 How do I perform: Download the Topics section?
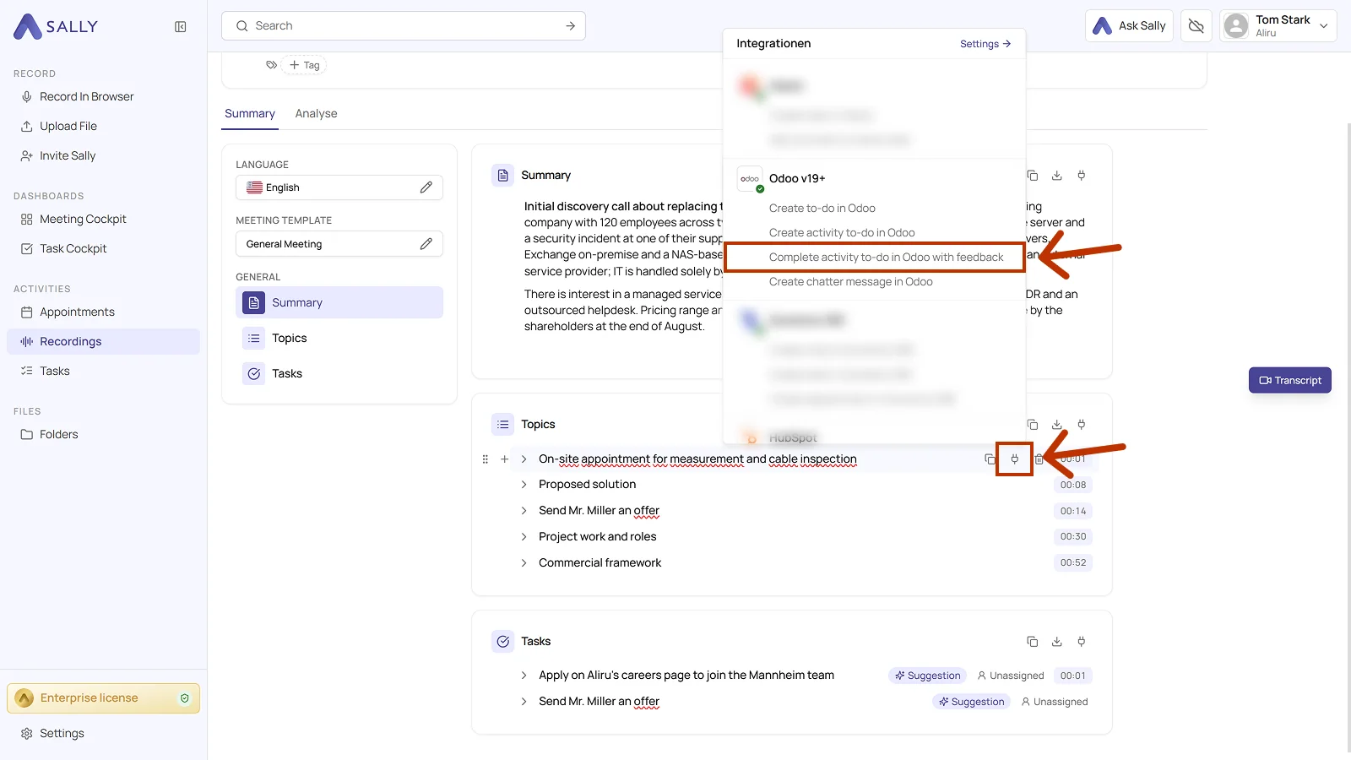coord(1056,425)
